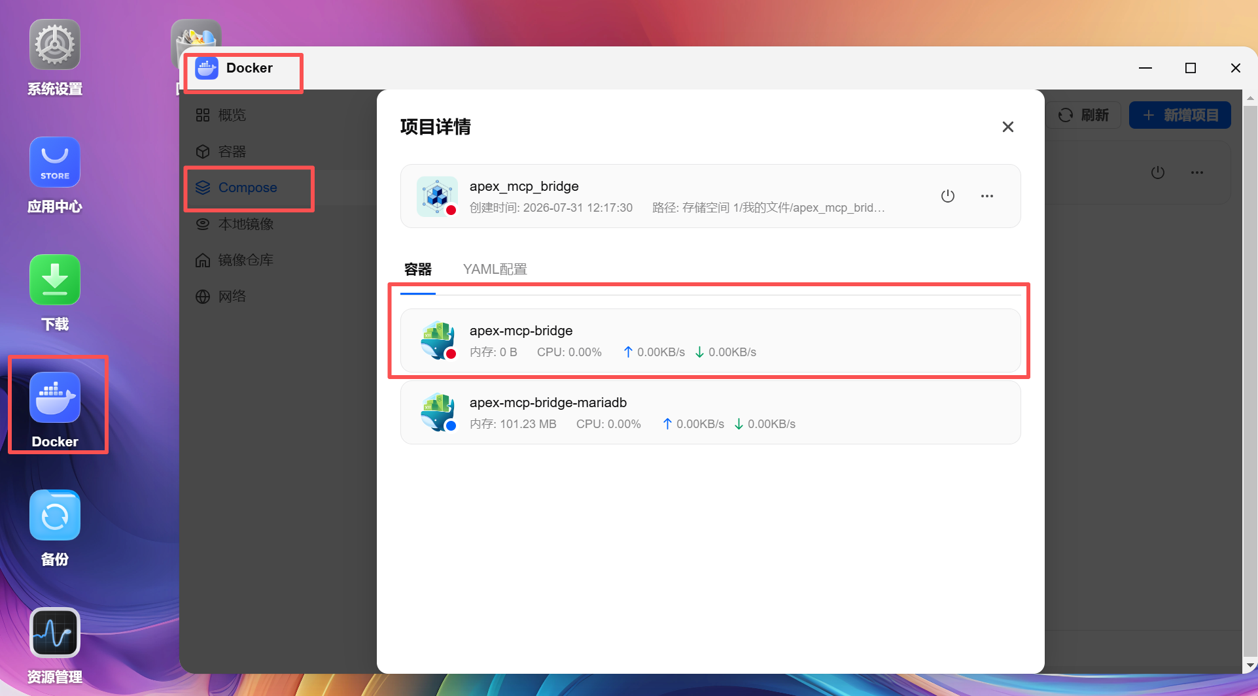Image resolution: width=1258 pixels, height=696 pixels.
Task: Go to the 网络 sidebar section
Action: click(x=232, y=297)
